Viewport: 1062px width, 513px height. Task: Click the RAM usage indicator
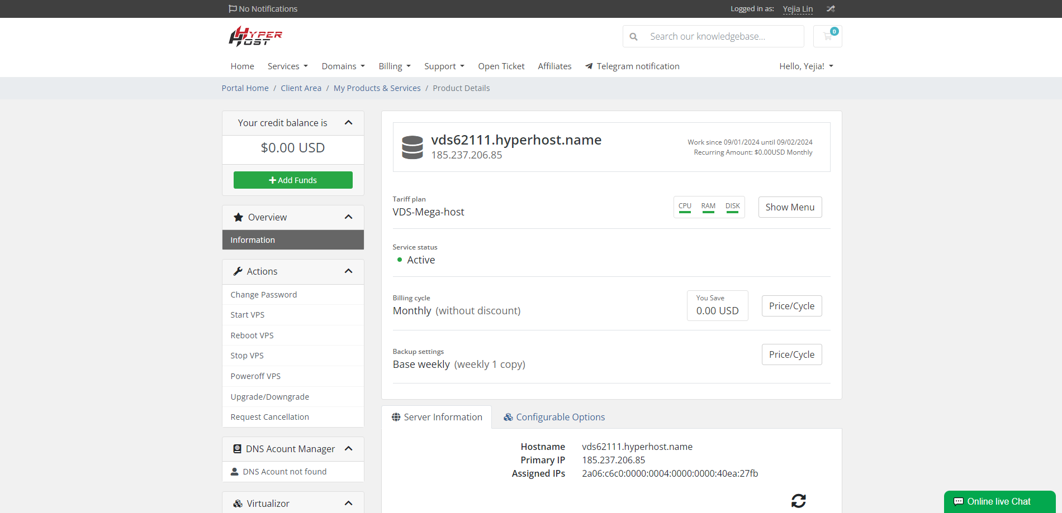click(x=708, y=207)
